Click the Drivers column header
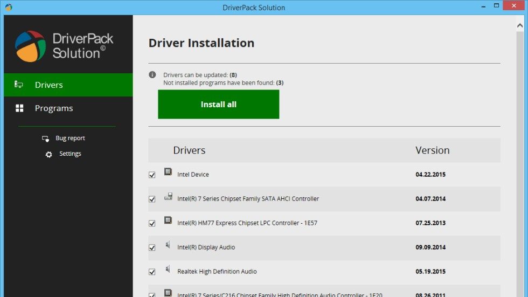 [x=189, y=150]
